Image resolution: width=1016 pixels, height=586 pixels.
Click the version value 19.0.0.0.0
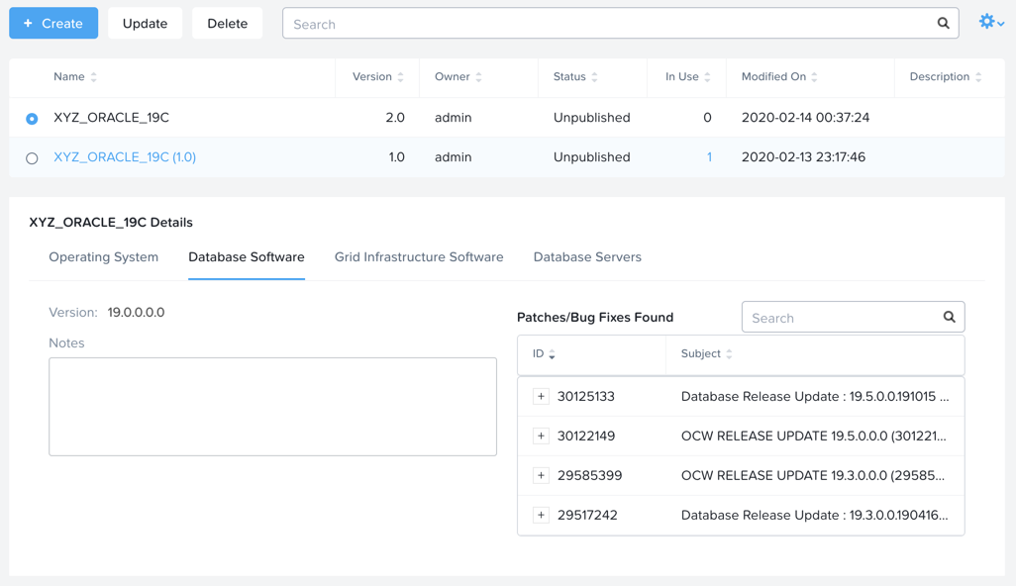136,312
